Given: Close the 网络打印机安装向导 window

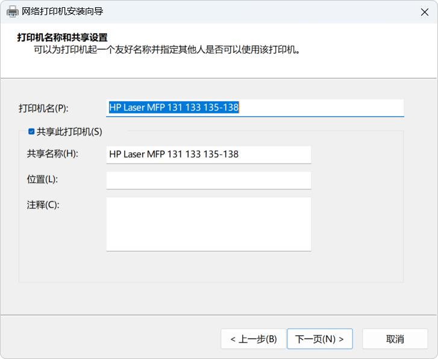Looking at the screenshot, I should click(425, 12).
